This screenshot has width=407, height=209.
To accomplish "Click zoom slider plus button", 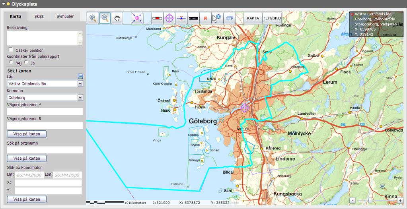I will pos(400,200).
